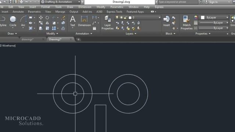This screenshot has height=132, width=235.
Task: Expand the Properties panel
Action: [x=203, y=33]
